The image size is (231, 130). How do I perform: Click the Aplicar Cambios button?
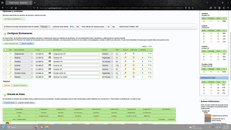[27, 43]
